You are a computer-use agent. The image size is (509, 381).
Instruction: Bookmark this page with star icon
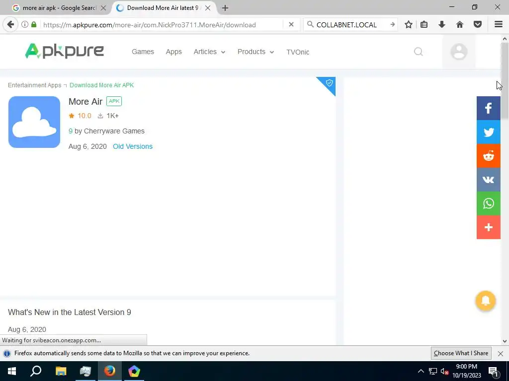409,25
